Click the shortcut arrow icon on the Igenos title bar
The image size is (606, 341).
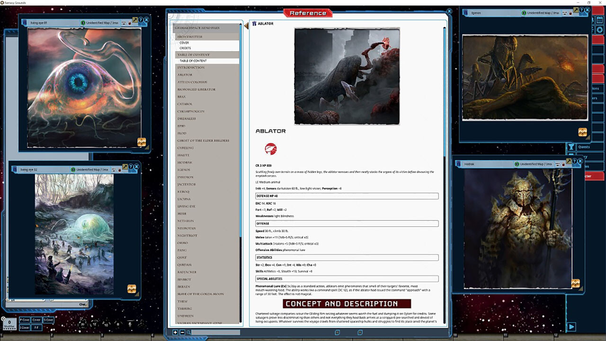(x=576, y=10)
